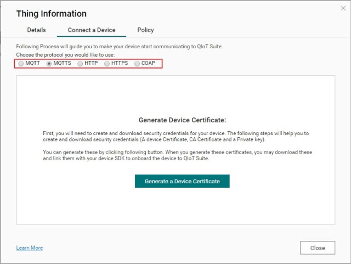Select the COAP protocol option
This screenshot has width=351, height=264.
(138, 64)
